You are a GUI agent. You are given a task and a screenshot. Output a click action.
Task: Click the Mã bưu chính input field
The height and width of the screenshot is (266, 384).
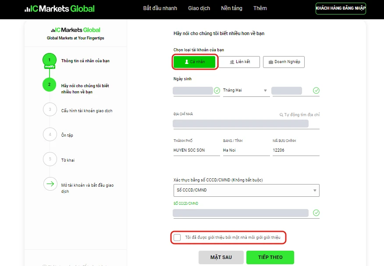click(296, 150)
